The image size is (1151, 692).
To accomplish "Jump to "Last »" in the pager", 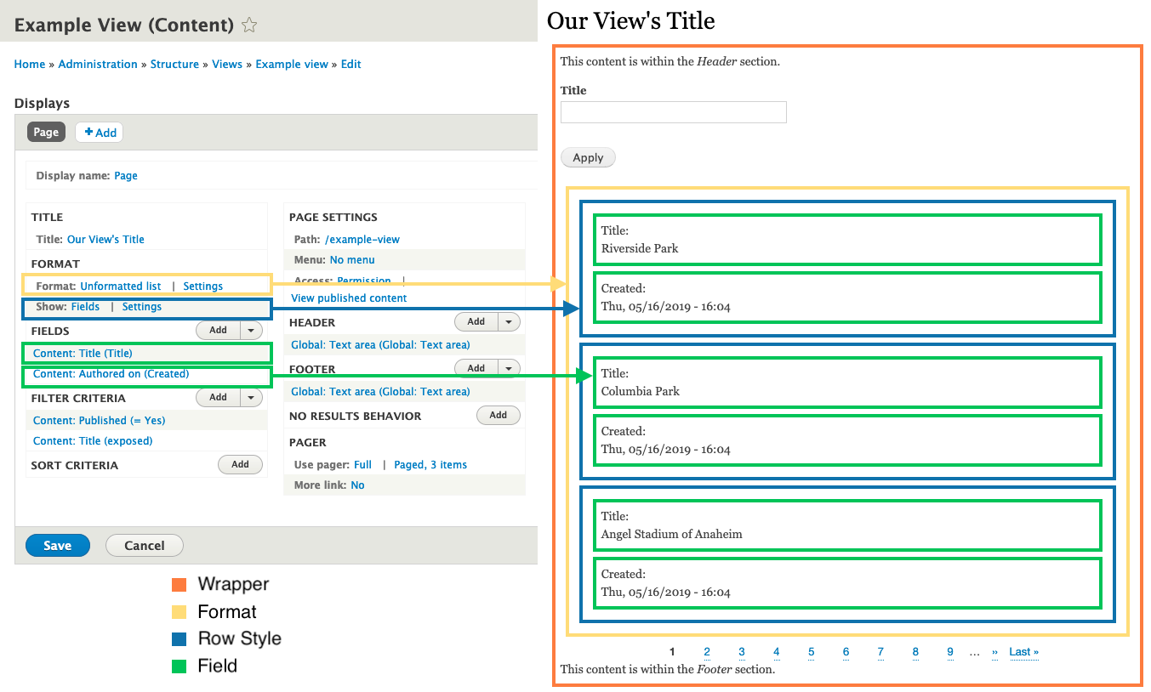I will [1023, 652].
